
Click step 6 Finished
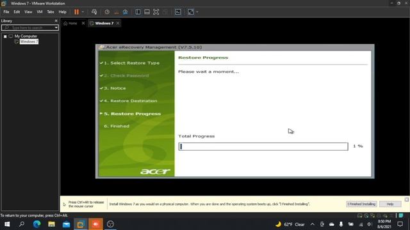pos(117,126)
